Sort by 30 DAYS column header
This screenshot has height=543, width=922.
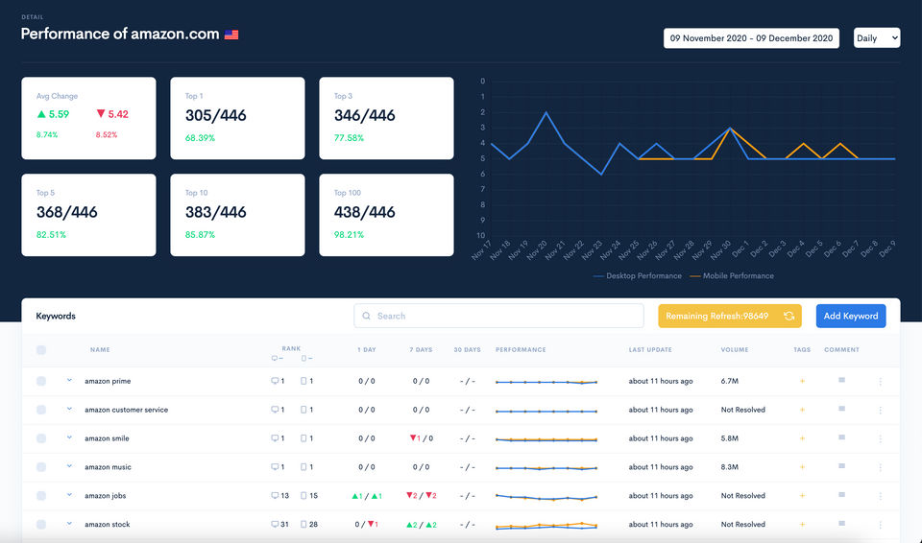point(468,350)
